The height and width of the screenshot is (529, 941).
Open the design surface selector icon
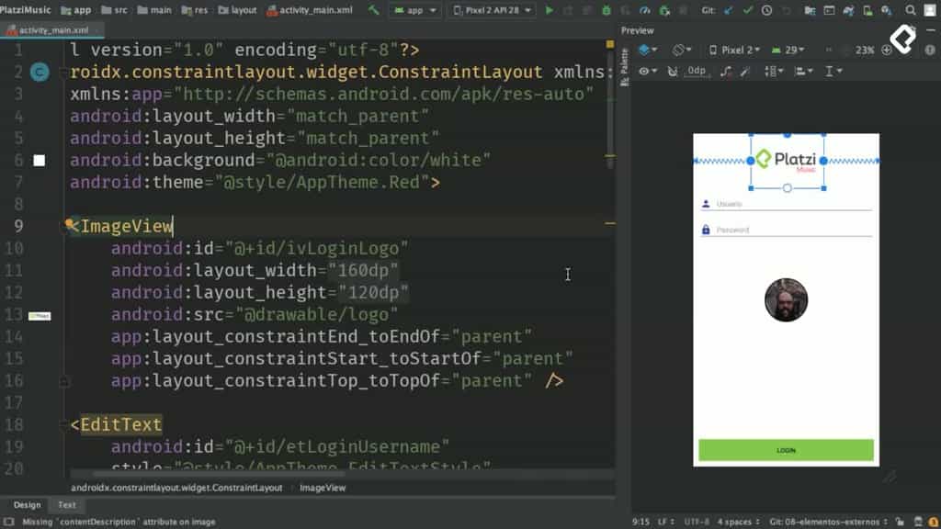(x=645, y=50)
